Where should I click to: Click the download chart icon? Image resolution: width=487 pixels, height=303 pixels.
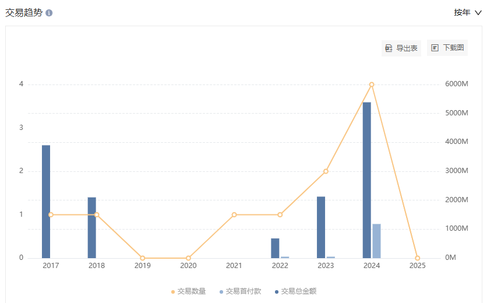pyautogui.click(x=435, y=48)
